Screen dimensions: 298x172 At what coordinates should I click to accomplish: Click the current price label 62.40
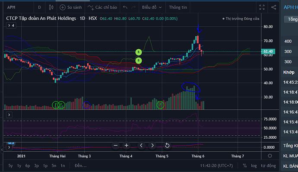pos(268,51)
